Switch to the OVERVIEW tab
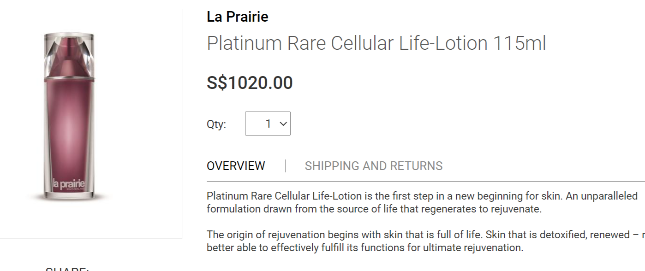This screenshot has height=271, width=645. point(236,166)
